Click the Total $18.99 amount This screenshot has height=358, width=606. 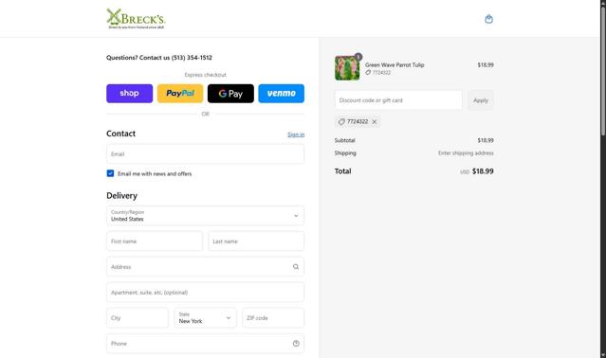[483, 171]
